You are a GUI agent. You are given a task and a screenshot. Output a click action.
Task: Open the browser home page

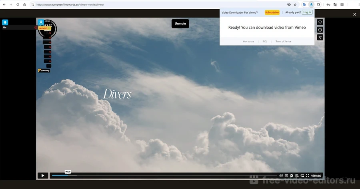[x=24, y=4]
